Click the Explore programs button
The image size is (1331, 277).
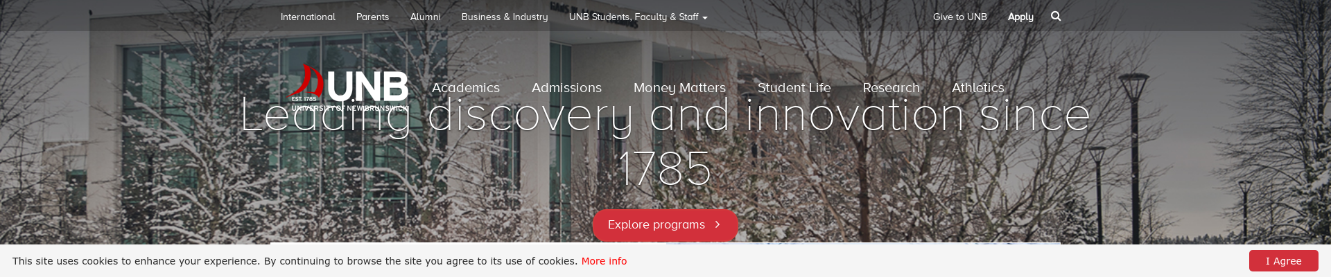[656, 225]
